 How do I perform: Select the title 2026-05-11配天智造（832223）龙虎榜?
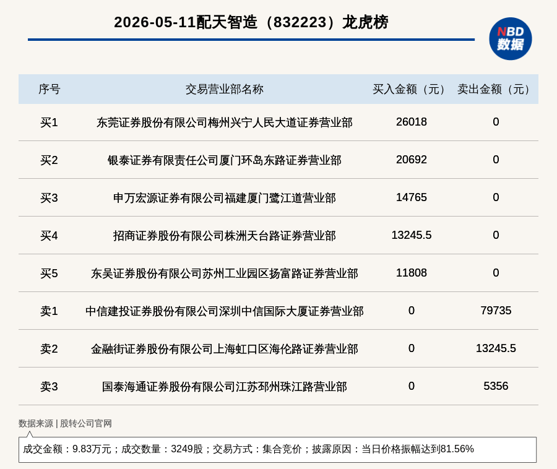tap(251, 22)
